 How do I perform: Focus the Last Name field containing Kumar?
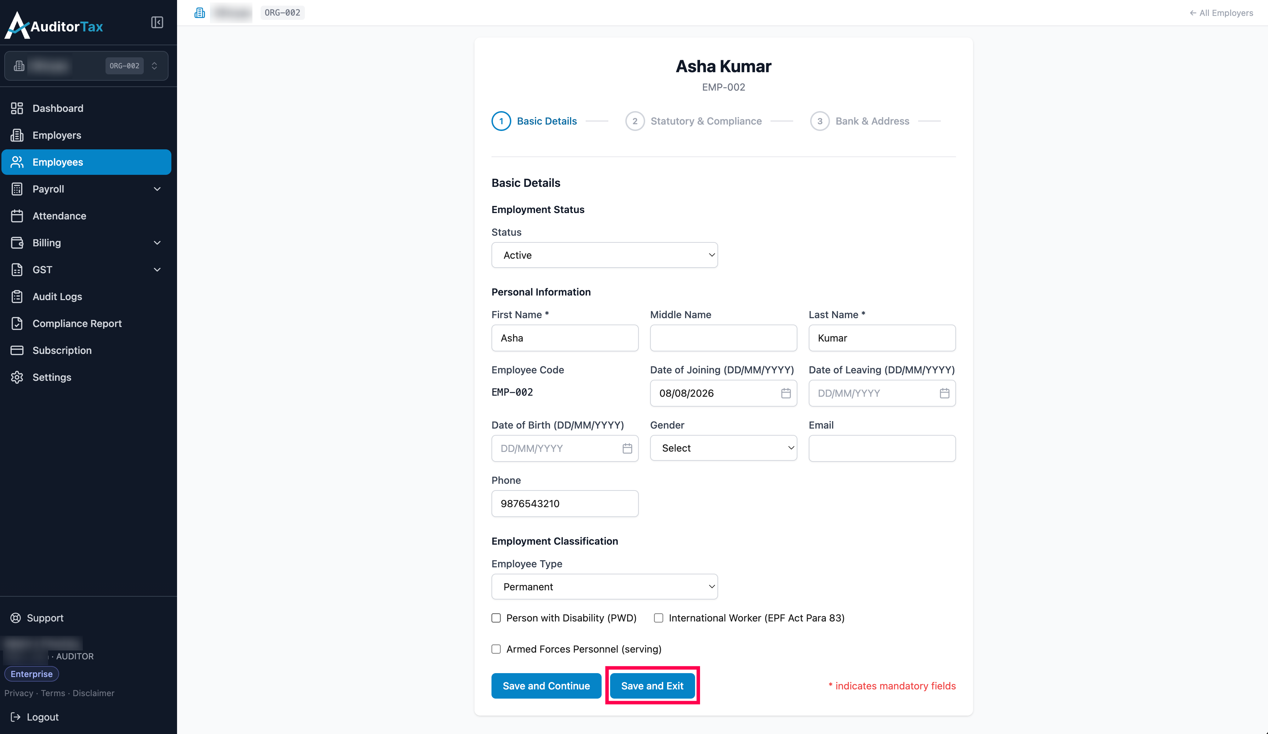882,338
